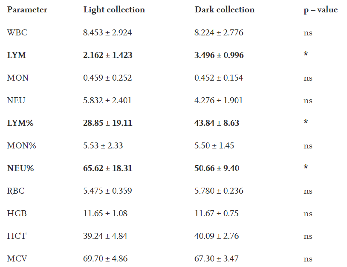The width and height of the screenshot is (347, 267).
Task: Click the HCT parameter label
Action: (x=17, y=236)
